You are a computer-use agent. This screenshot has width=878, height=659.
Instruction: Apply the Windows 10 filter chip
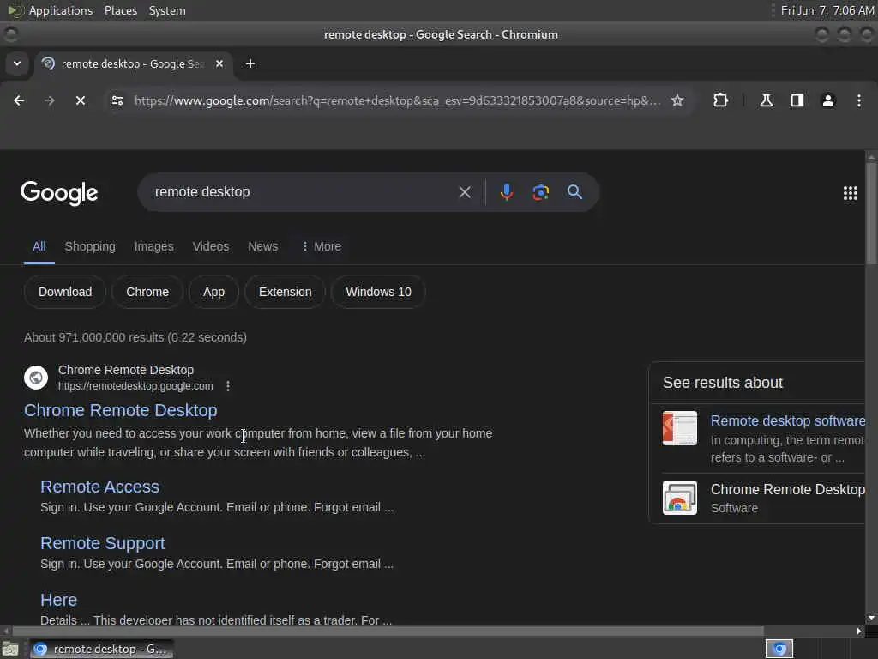click(378, 292)
